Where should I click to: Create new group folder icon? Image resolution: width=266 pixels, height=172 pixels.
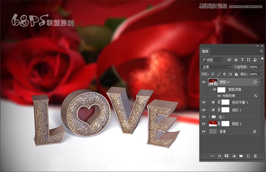click(x=241, y=156)
